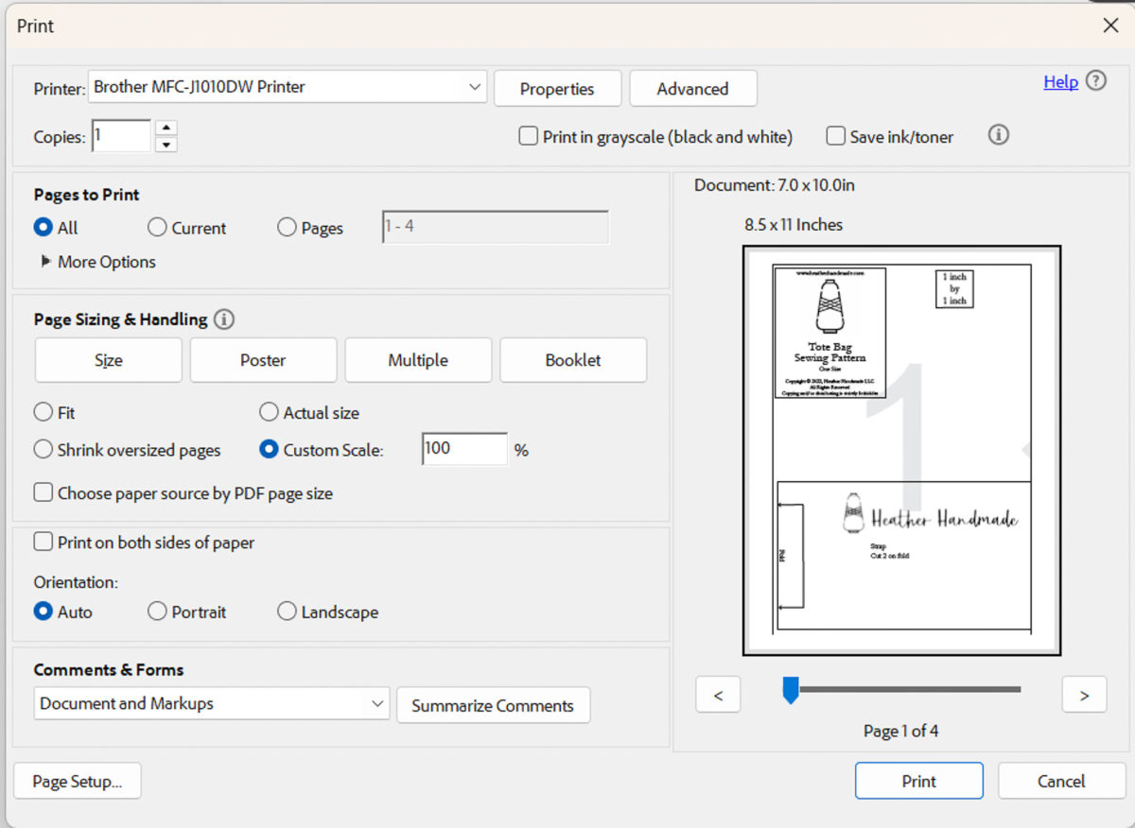The height and width of the screenshot is (828, 1135).
Task: Switch to the Booklet sizing mode
Action: point(573,360)
